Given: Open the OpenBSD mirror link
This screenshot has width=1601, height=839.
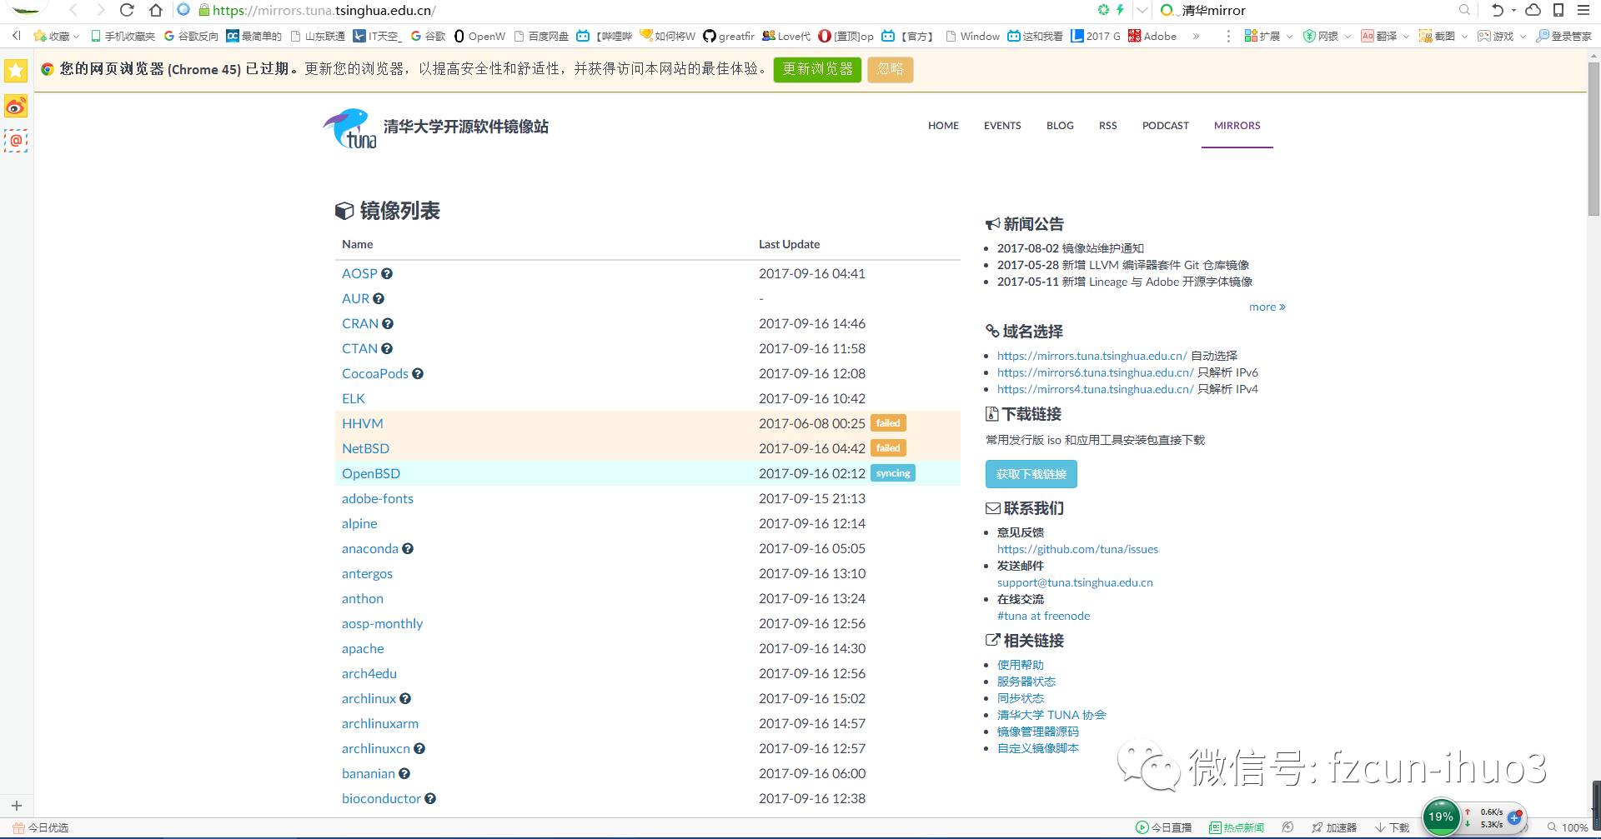Looking at the screenshot, I should coord(371,473).
